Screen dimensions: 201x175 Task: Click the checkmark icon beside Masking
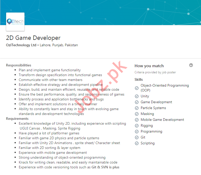click(x=137, y=114)
